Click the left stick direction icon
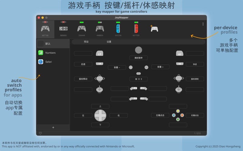The width and height of the screenshot is (243, 151). click(x=100, y=79)
